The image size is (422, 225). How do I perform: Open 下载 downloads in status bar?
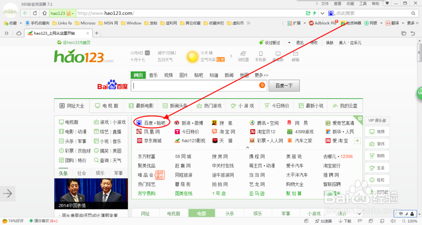[x=345, y=221]
